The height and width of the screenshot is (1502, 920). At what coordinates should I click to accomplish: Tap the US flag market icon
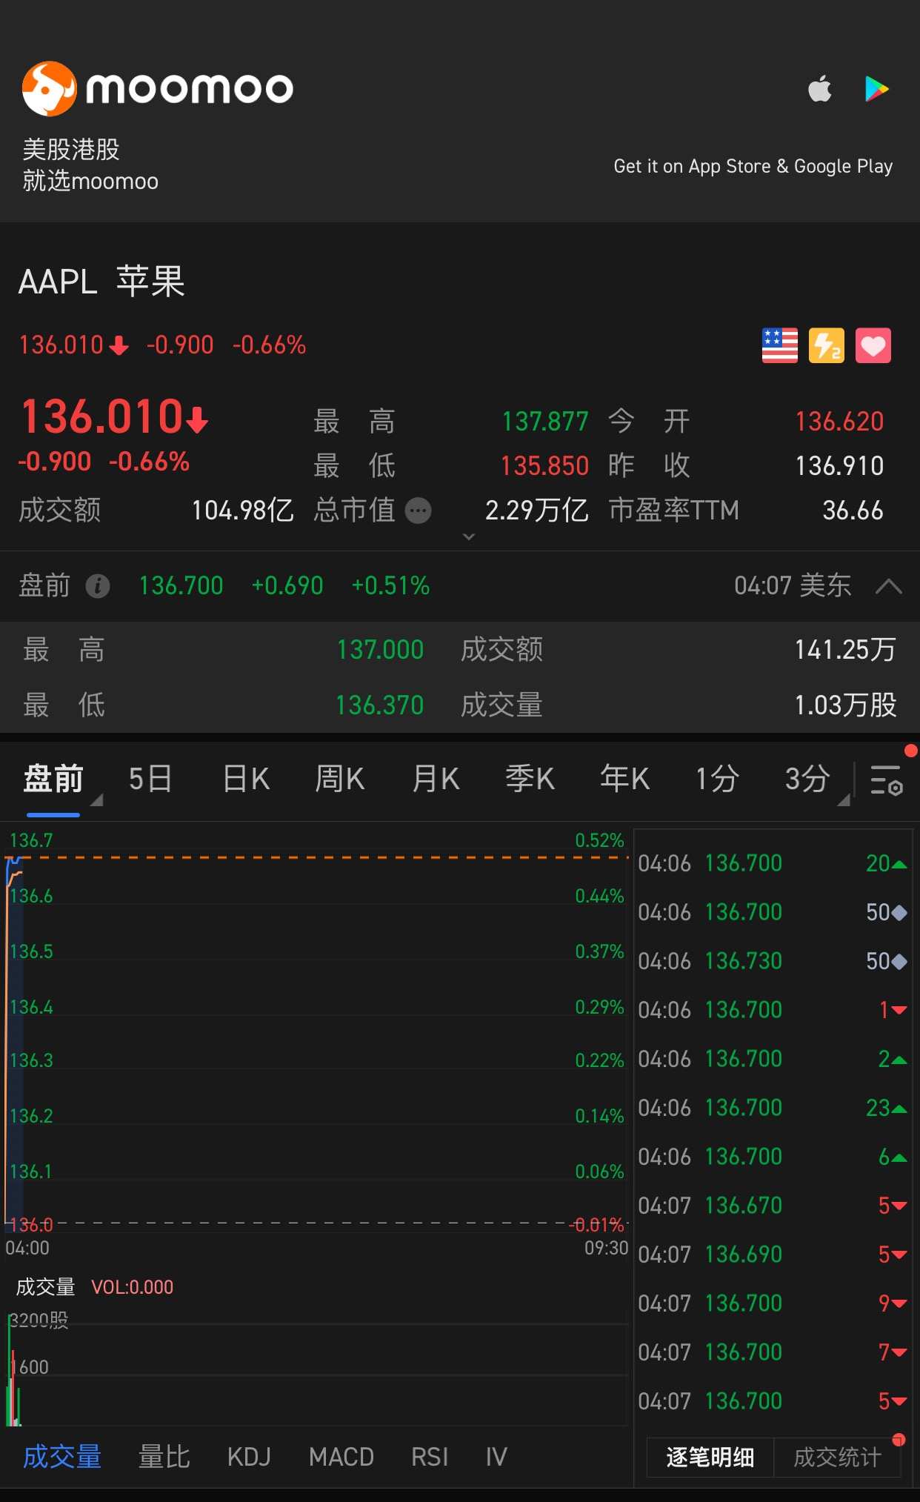(780, 345)
